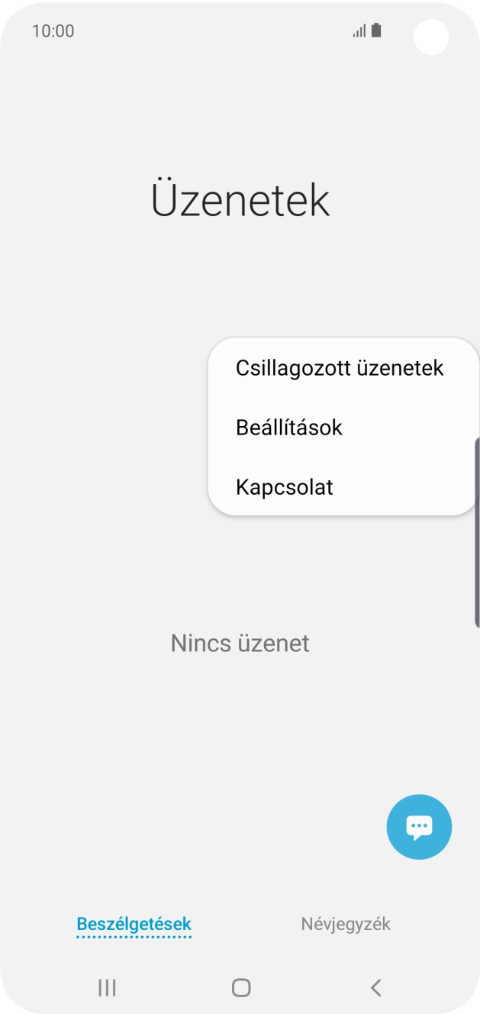The height and width of the screenshot is (1014, 480).
Task: Tap the Home navigation key
Action: click(x=240, y=987)
